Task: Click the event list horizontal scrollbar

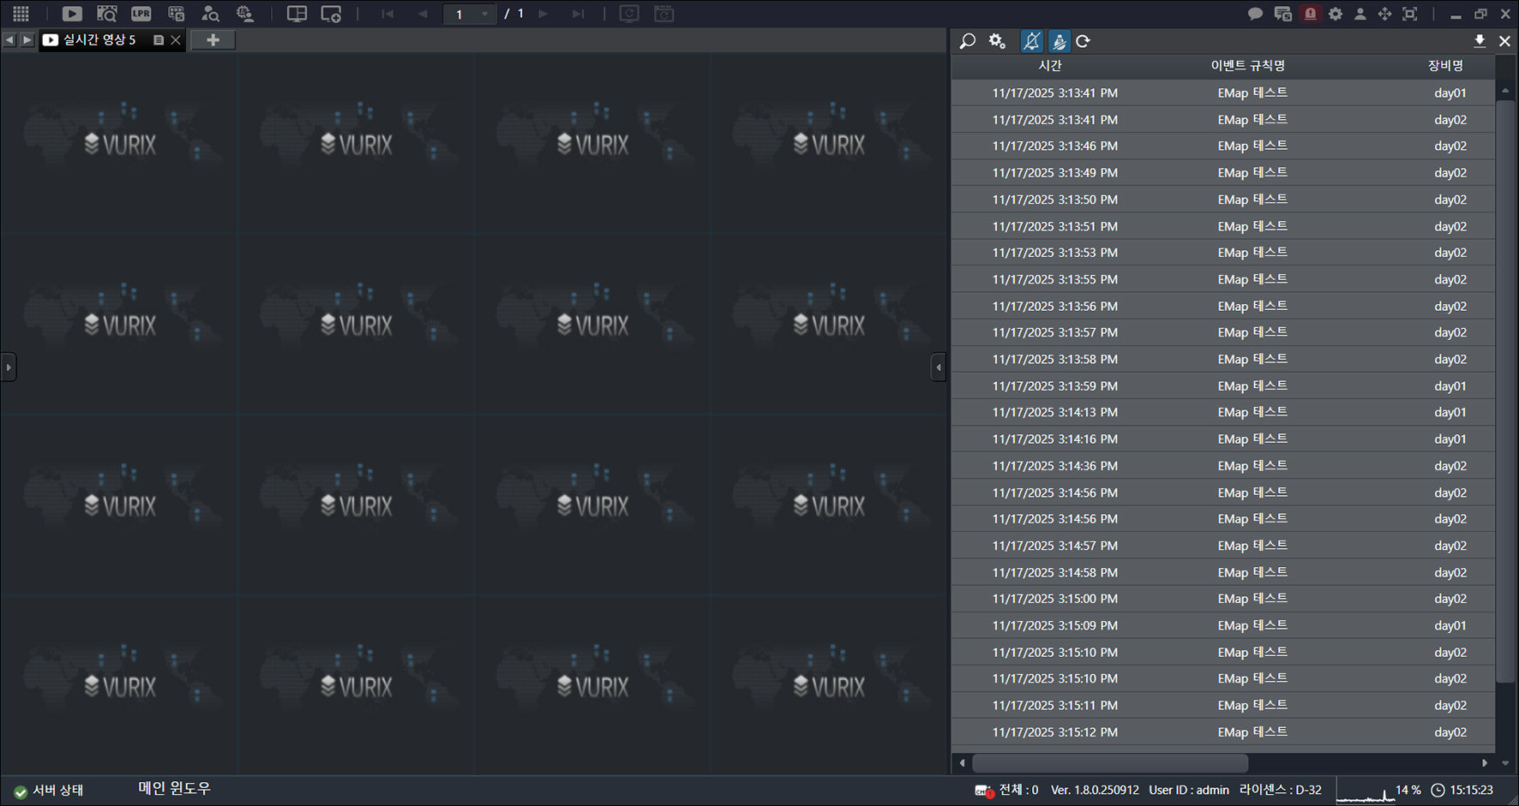Action: (1109, 762)
